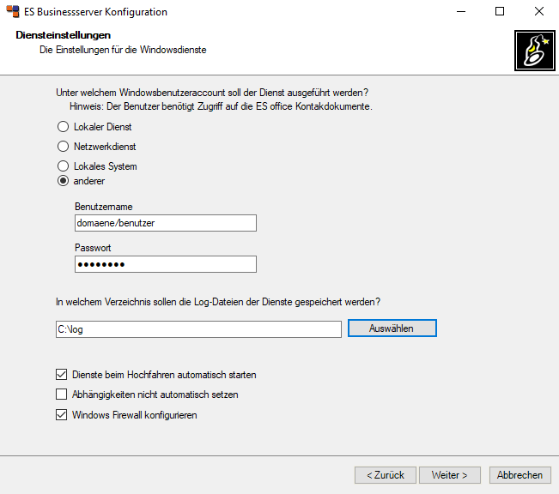Click the log directory path field

pyautogui.click(x=198, y=329)
